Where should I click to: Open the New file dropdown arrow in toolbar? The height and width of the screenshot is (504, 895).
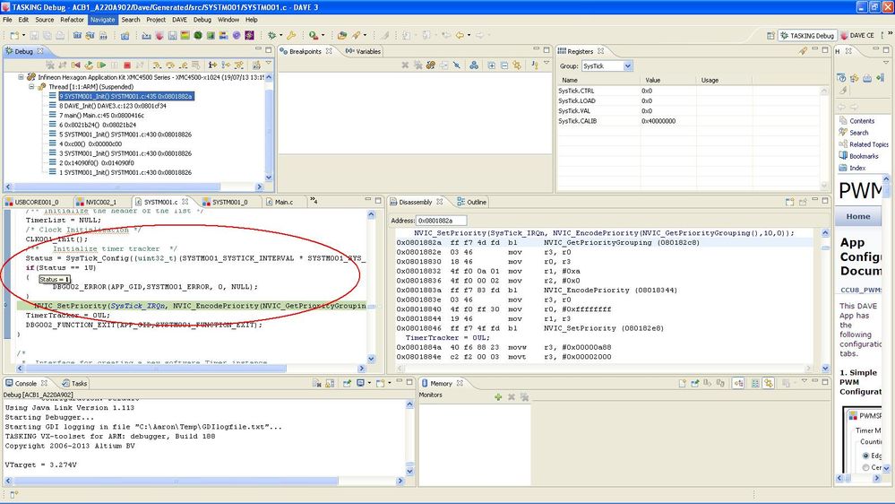(x=23, y=36)
